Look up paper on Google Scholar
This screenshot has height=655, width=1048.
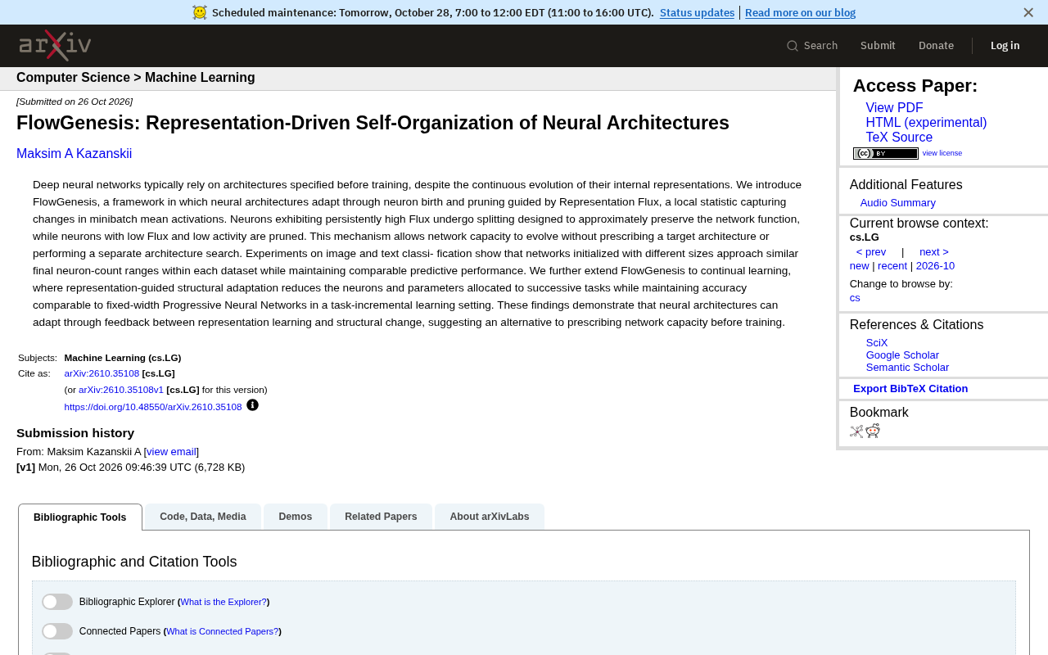(x=902, y=355)
